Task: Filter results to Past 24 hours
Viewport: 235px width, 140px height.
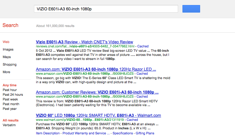Action: 13,94
